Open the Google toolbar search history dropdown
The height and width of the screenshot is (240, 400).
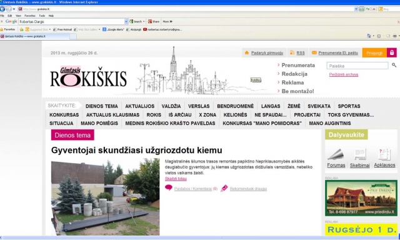tap(126, 22)
